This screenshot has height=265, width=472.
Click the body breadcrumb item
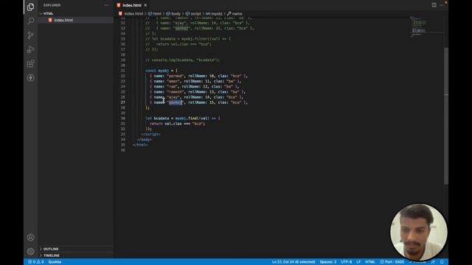[x=173, y=13]
